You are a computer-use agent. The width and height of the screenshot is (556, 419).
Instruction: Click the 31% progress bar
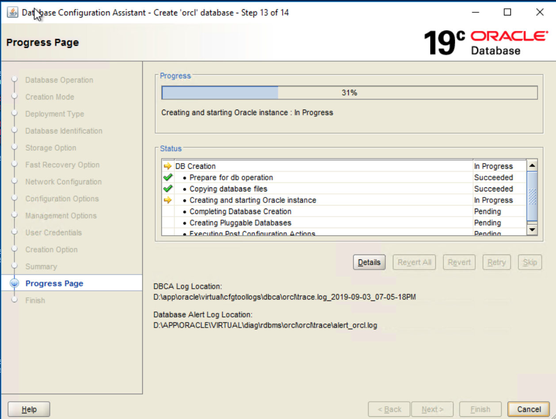click(x=349, y=93)
